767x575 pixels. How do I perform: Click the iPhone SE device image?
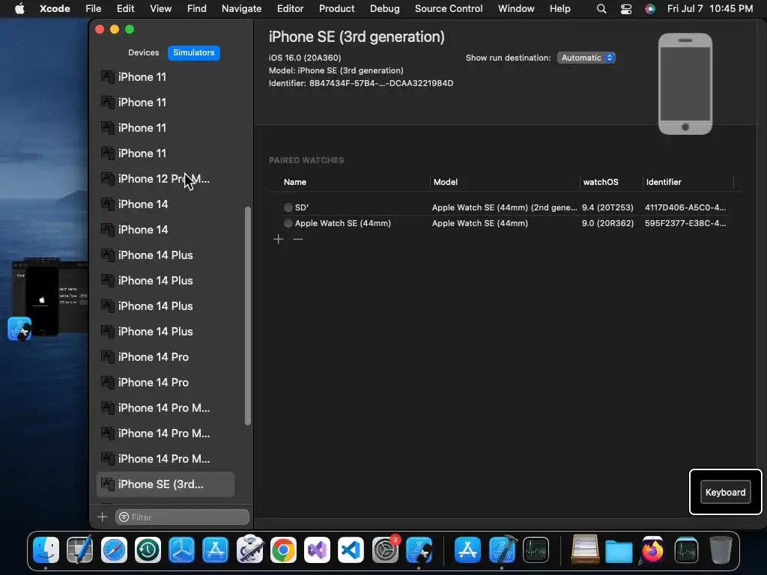685,84
